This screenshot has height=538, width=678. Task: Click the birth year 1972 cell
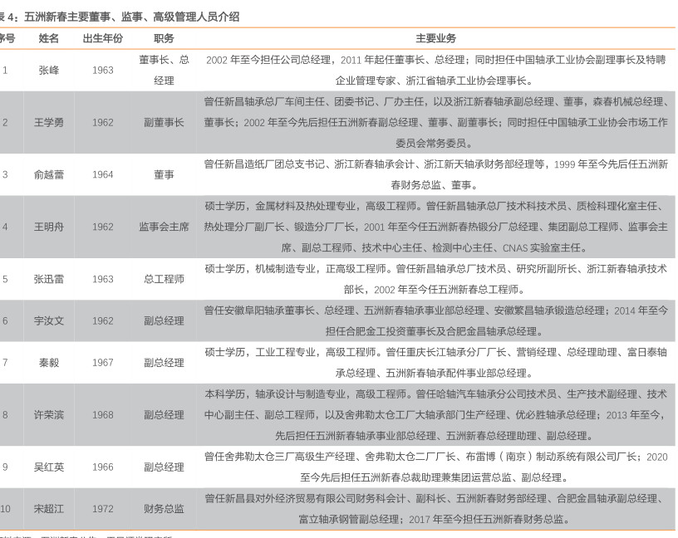103,508
